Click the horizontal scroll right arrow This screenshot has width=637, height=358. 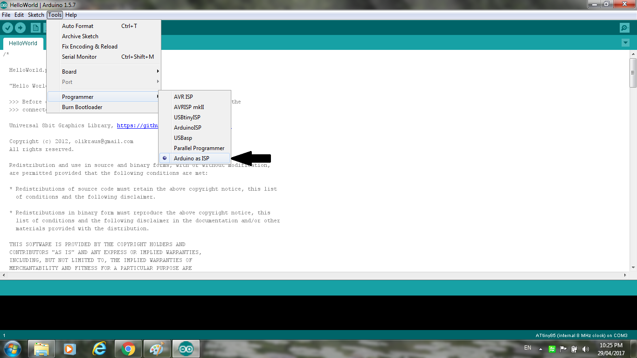tap(625, 275)
